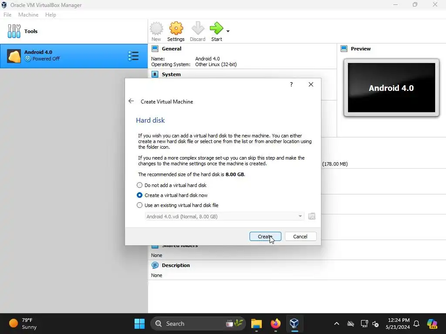
Task: Open the Windows Start menu
Action: click(x=139, y=324)
